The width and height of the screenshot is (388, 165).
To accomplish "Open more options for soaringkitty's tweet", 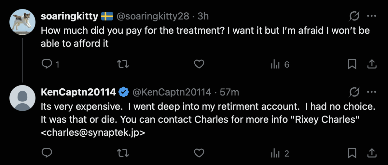I will click(372, 16).
